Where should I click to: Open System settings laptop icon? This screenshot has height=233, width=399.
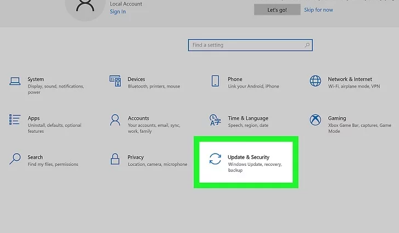(x=15, y=82)
